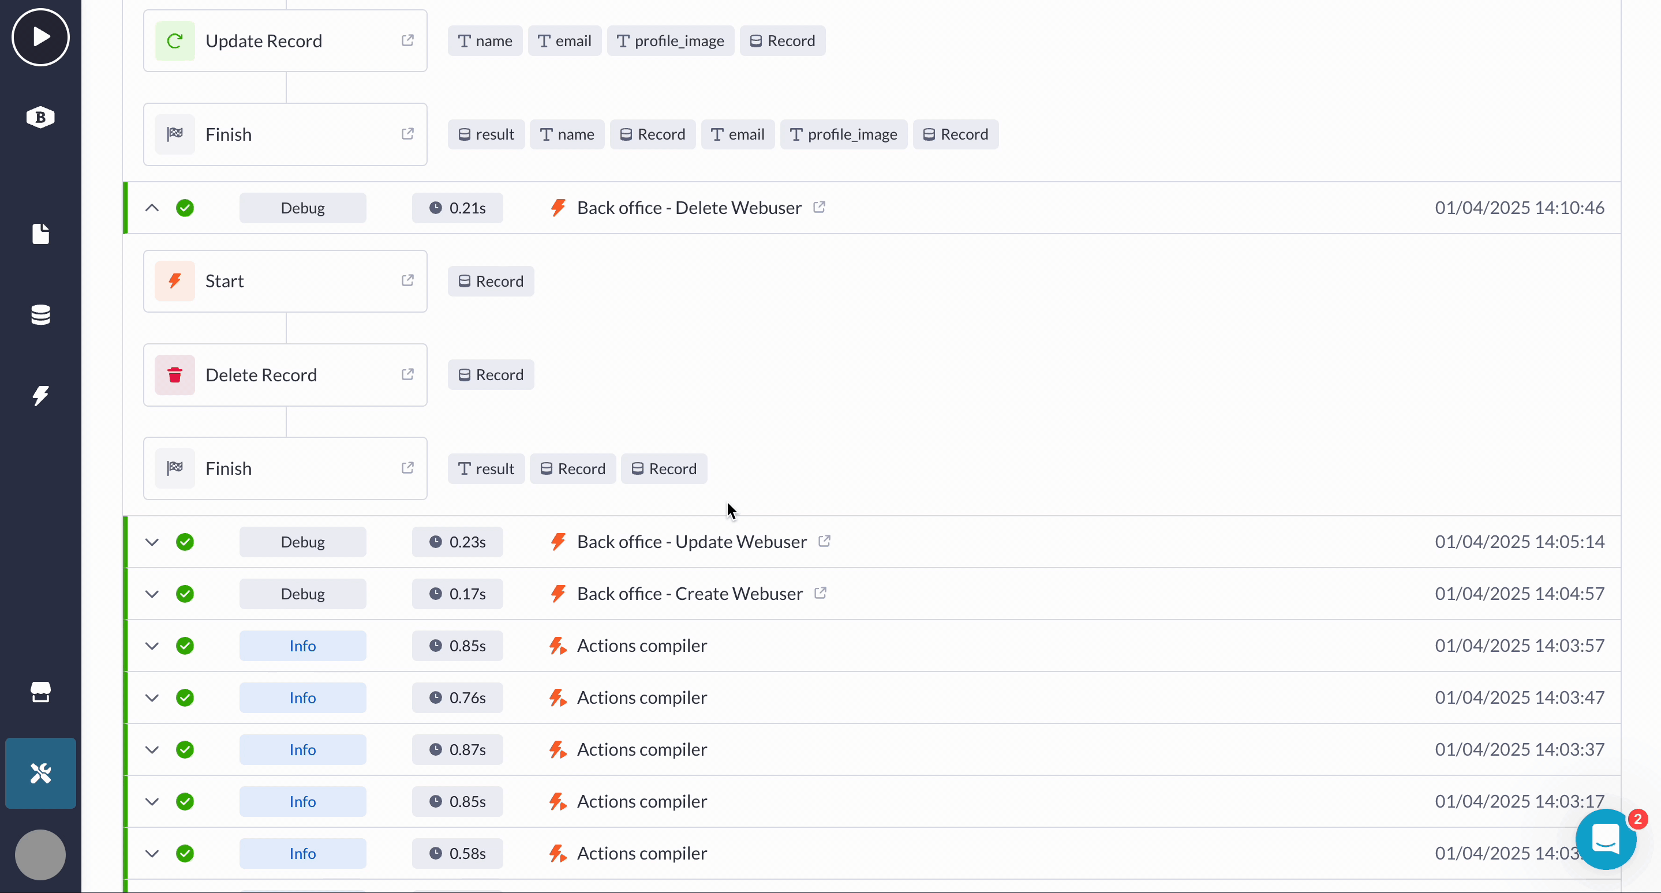The width and height of the screenshot is (1661, 893).
Task: Open the support chat bubble with 2 notifications
Action: click(1606, 839)
